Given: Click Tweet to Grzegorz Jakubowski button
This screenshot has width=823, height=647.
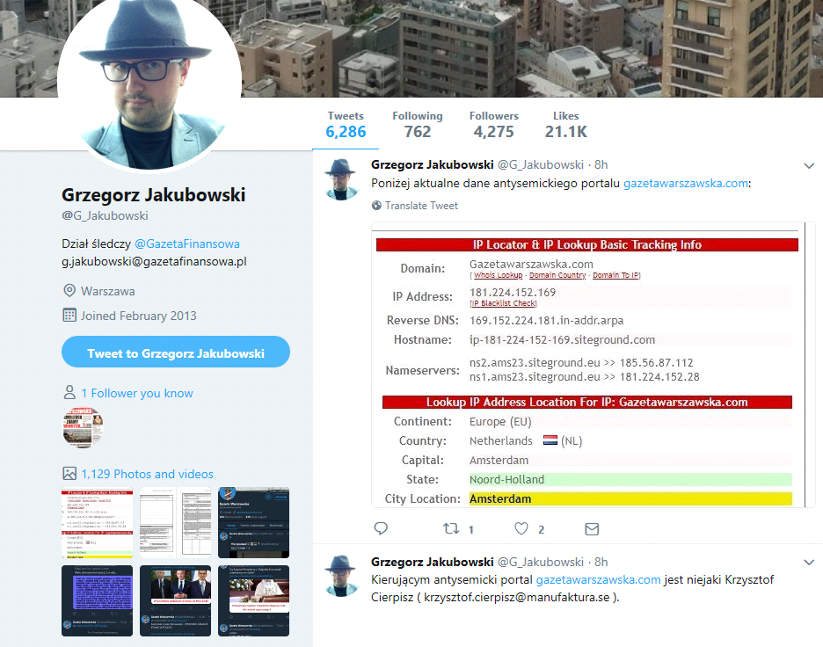Looking at the screenshot, I should point(175,353).
